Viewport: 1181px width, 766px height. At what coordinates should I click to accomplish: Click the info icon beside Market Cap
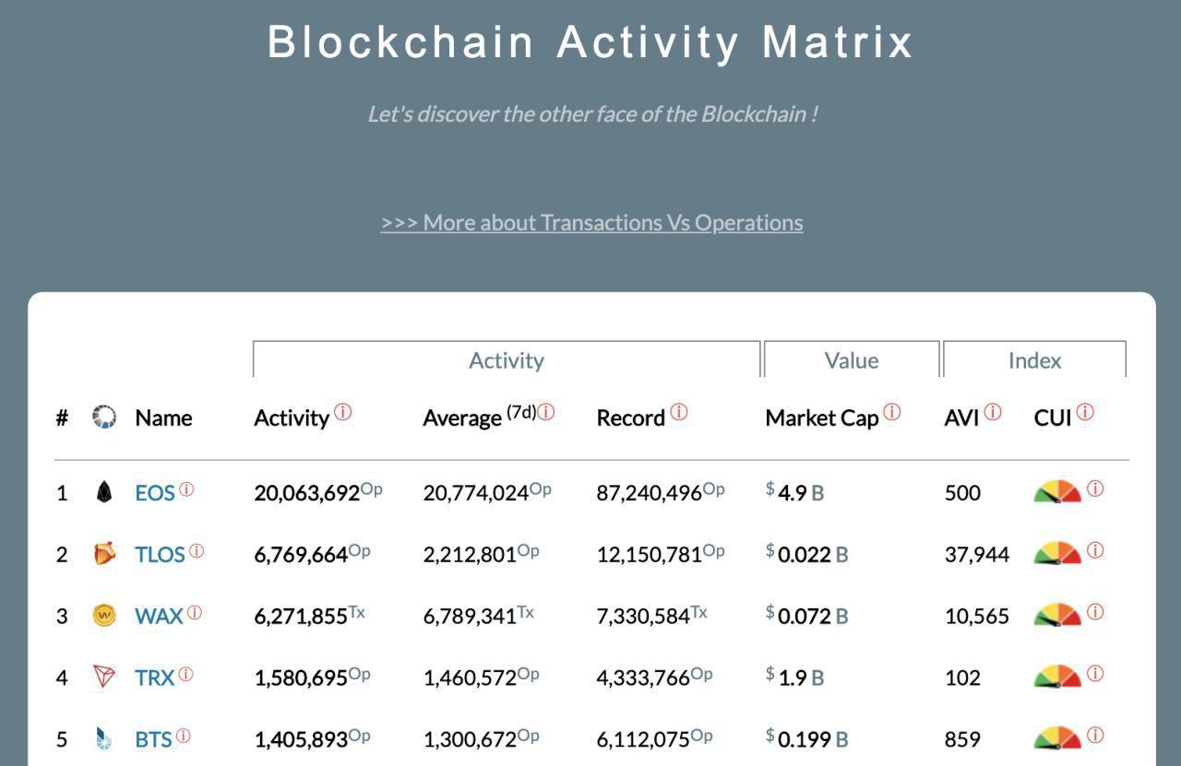[x=891, y=412]
